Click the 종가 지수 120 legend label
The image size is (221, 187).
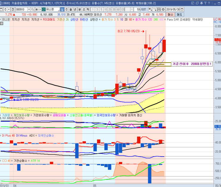tap(144, 19)
